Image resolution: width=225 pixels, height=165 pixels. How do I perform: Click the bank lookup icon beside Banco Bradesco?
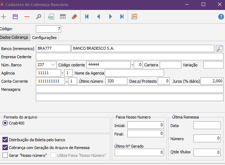(219, 49)
